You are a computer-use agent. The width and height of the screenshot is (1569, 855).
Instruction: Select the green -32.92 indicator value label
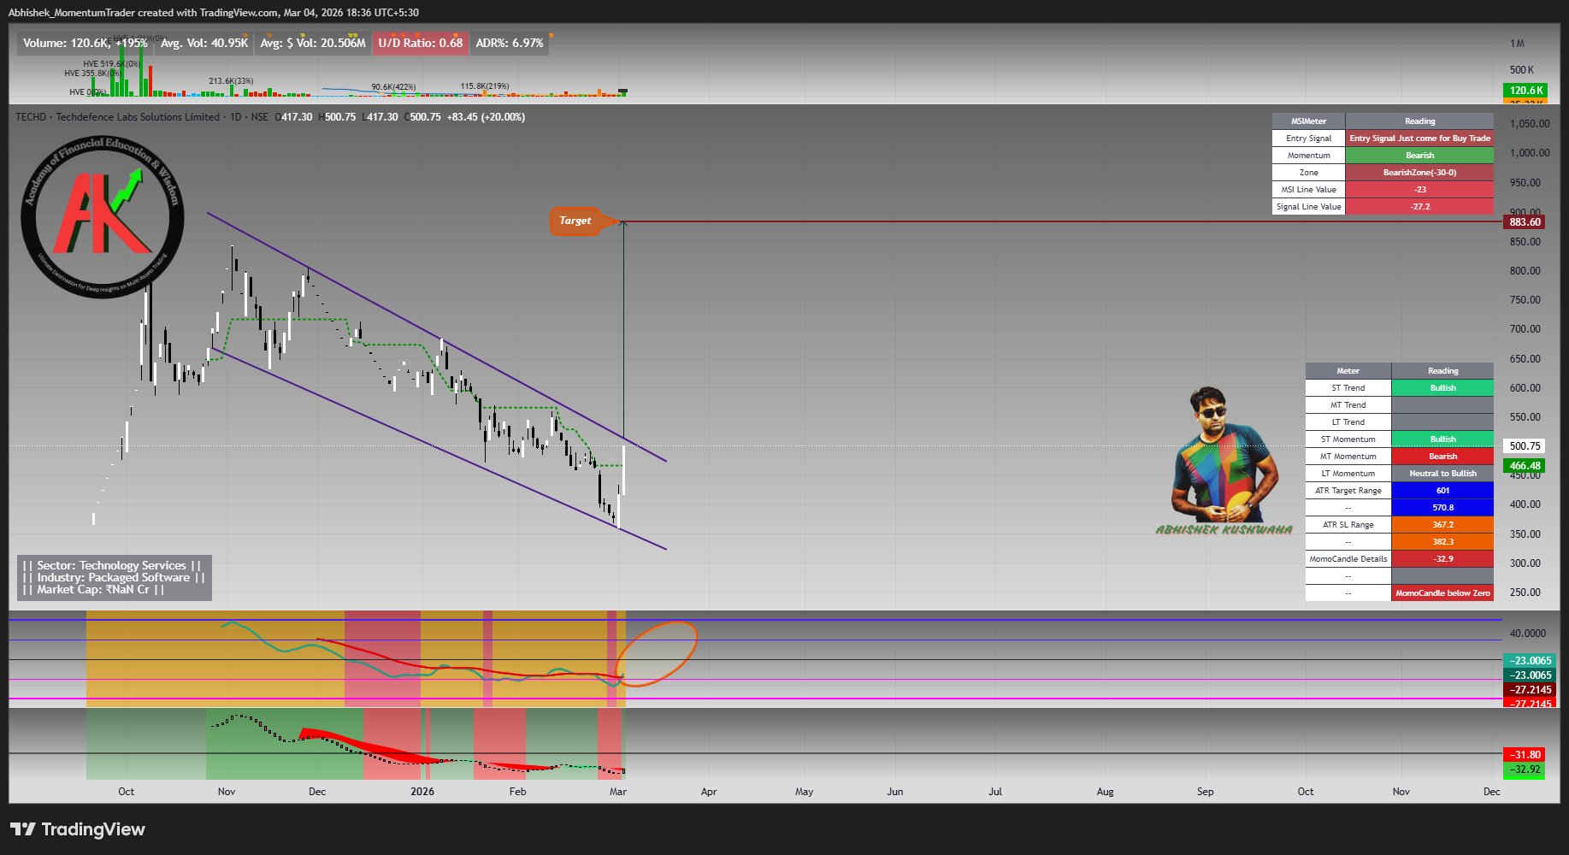(x=1525, y=769)
